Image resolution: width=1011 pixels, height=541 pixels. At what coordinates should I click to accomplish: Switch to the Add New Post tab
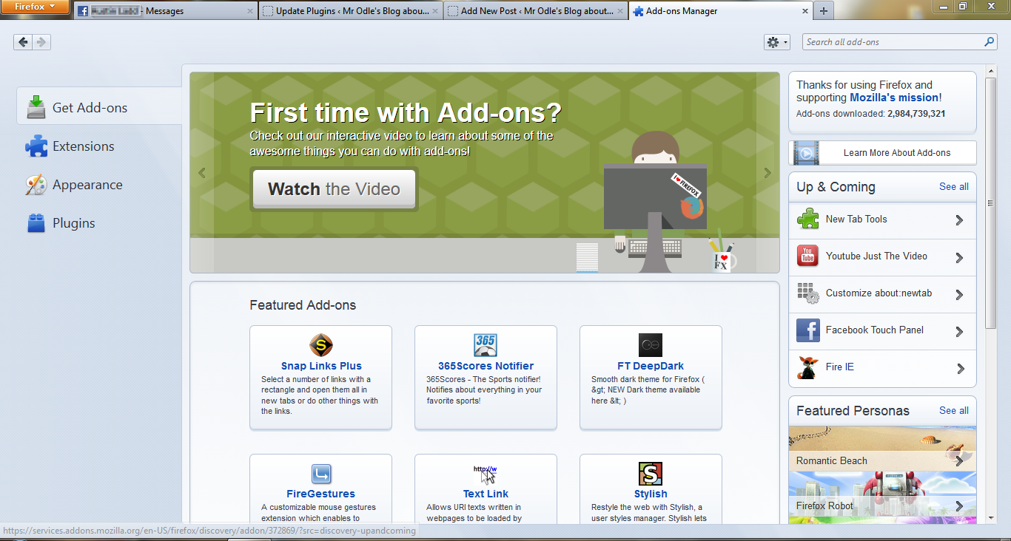[536, 11]
